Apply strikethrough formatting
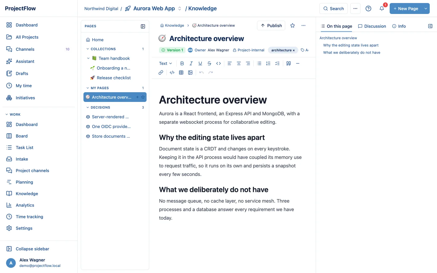The height and width of the screenshot is (273, 437). 209,63
